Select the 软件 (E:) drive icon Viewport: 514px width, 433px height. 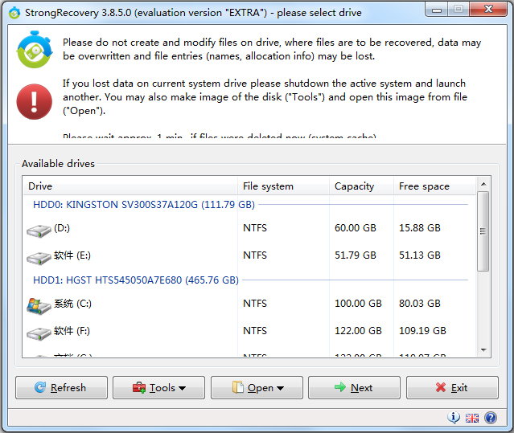tap(39, 256)
